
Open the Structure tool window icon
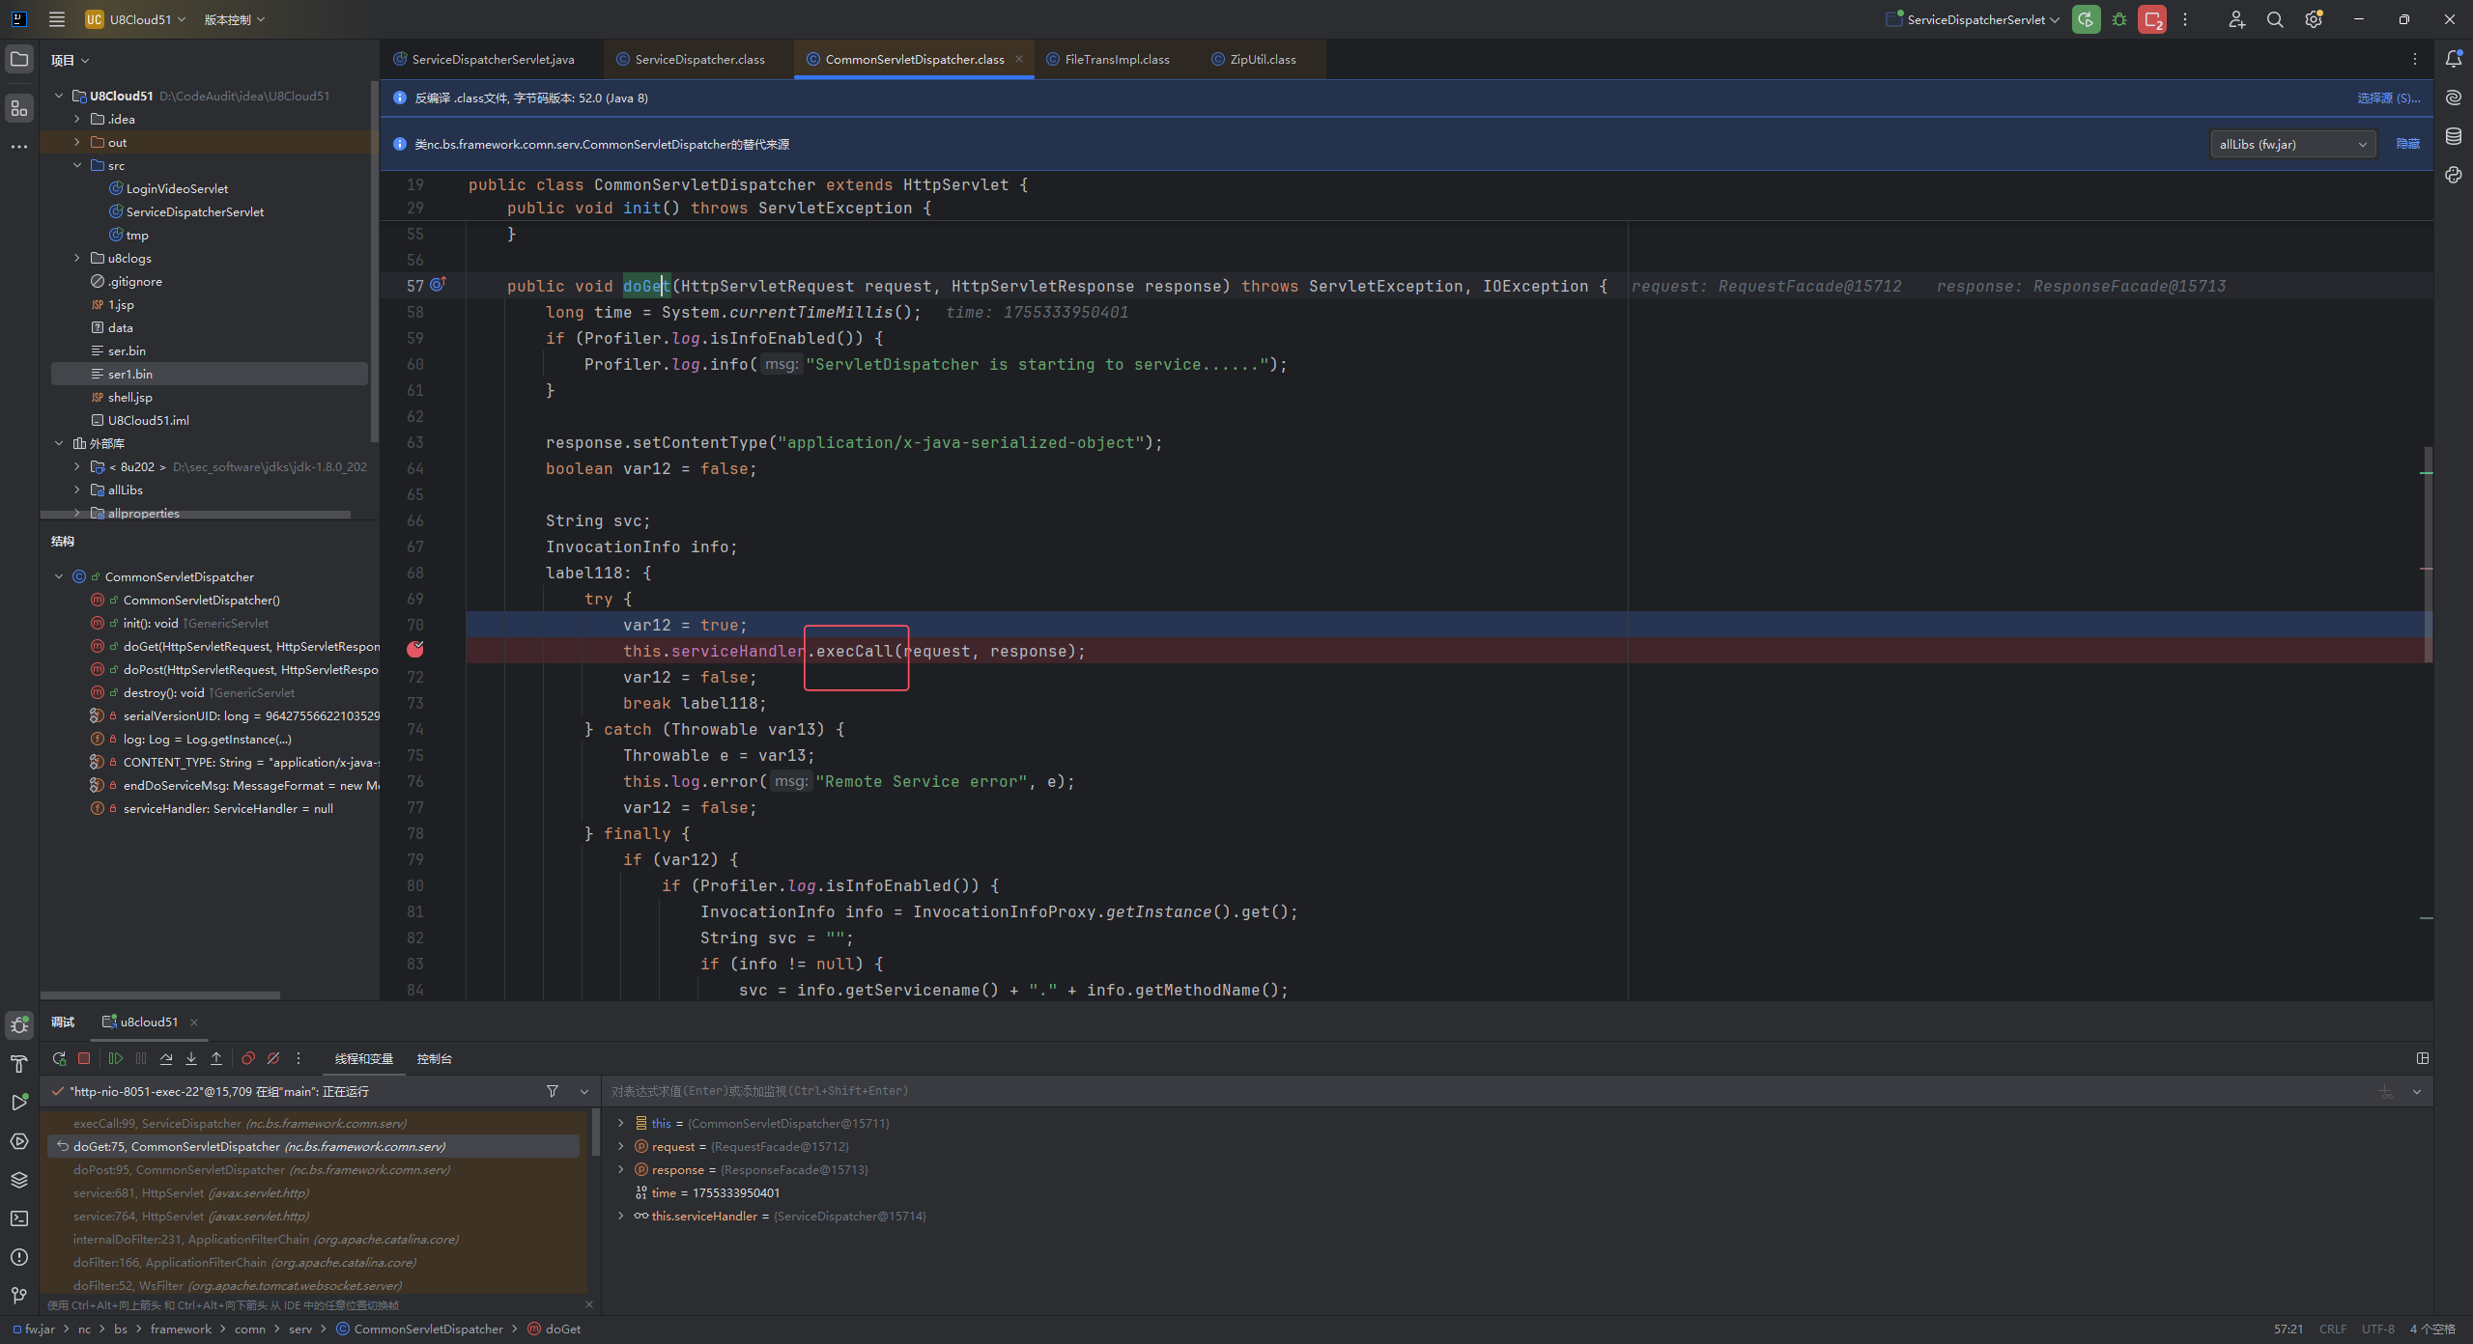pos(19,108)
